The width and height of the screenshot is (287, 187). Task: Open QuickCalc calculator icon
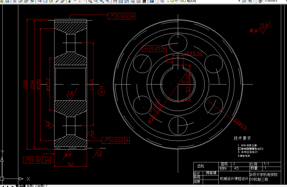click(x=144, y=1)
